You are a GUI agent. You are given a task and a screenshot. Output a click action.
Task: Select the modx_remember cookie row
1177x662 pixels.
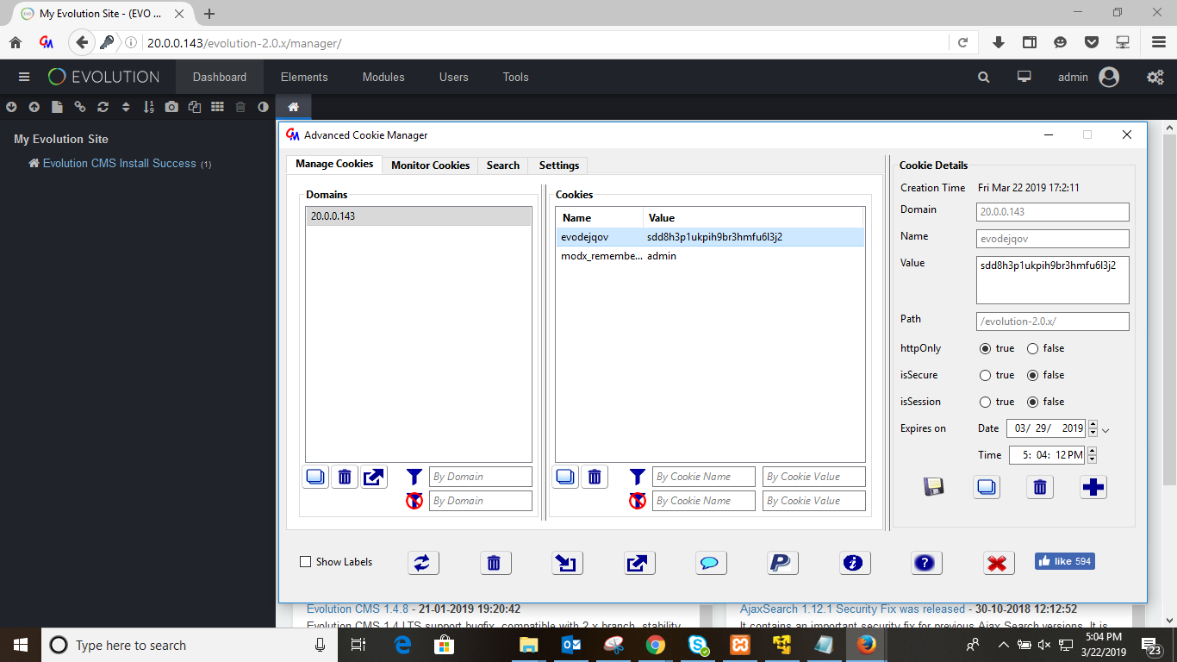(709, 256)
